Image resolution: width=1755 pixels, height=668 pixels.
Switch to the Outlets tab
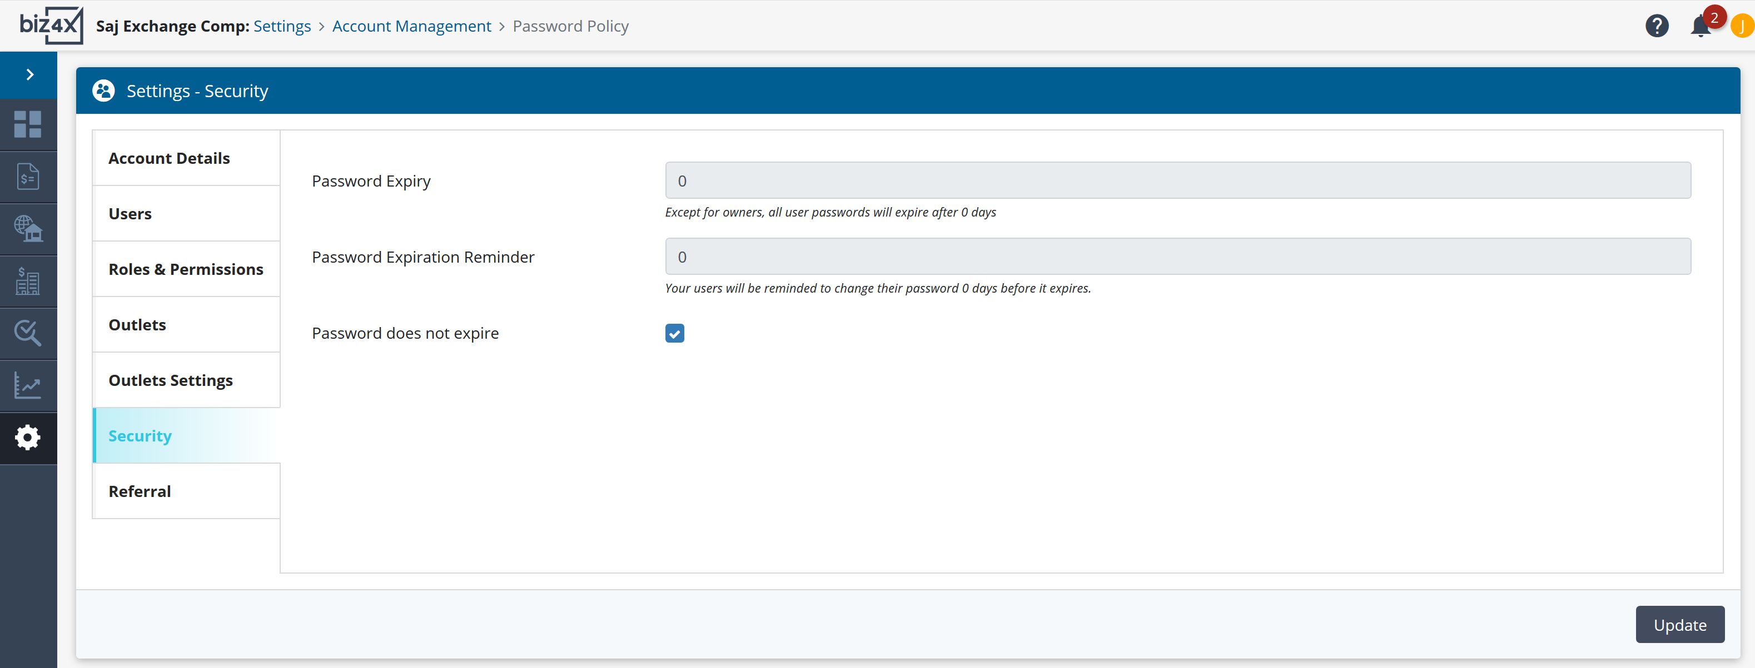tap(186, 324)
